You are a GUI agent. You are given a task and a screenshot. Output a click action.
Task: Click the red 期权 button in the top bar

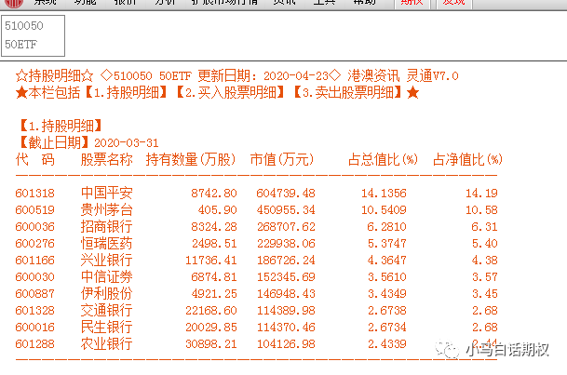coord(412,3)
